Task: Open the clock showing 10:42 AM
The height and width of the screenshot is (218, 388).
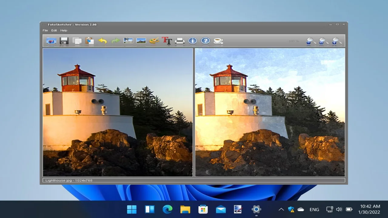Action: tap(369, 209)
